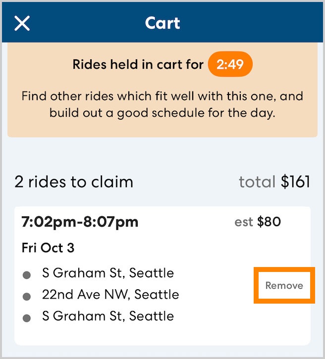Click the Cart title in the header
Screen dimensions: 325x359
pyautogui.click(x=162, y=23)
